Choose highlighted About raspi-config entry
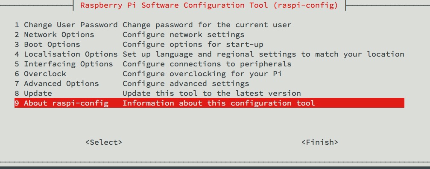Screen dimensions: 430x169 209,103
